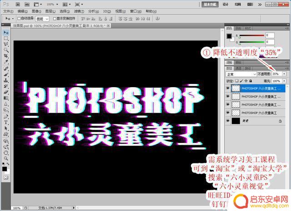
Task: Swap foreground and background colors
Action: tap(8, 164)
